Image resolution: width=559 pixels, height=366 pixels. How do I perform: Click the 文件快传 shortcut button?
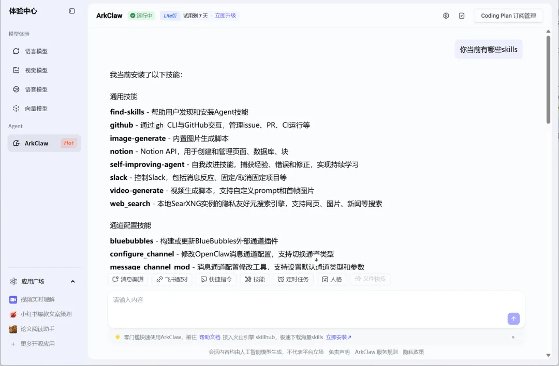[x=370, y=279]
